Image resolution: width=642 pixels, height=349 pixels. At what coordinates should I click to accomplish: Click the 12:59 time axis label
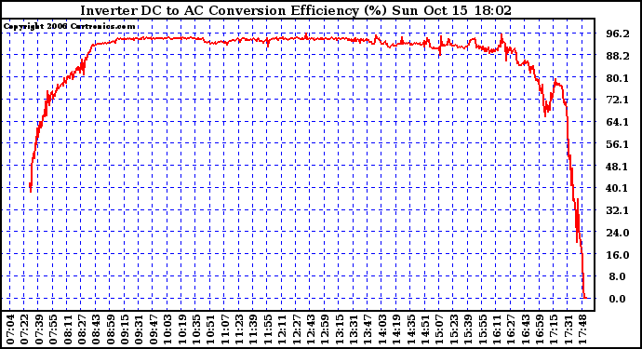(325, 329)
